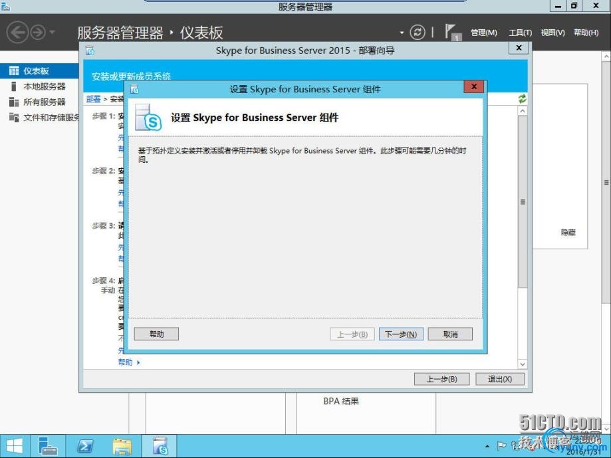Expand dropdown arrow left of refresh icon
Image resolution: width=611 pixels, height=458 pixels.
(402, 33)
